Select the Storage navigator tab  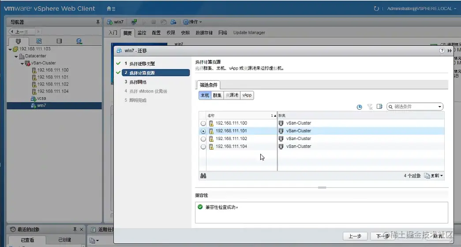click(59, 41)
